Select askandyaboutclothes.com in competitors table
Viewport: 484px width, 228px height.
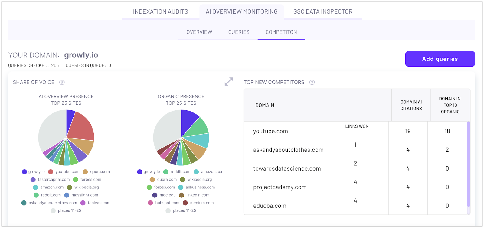point(288,150)
